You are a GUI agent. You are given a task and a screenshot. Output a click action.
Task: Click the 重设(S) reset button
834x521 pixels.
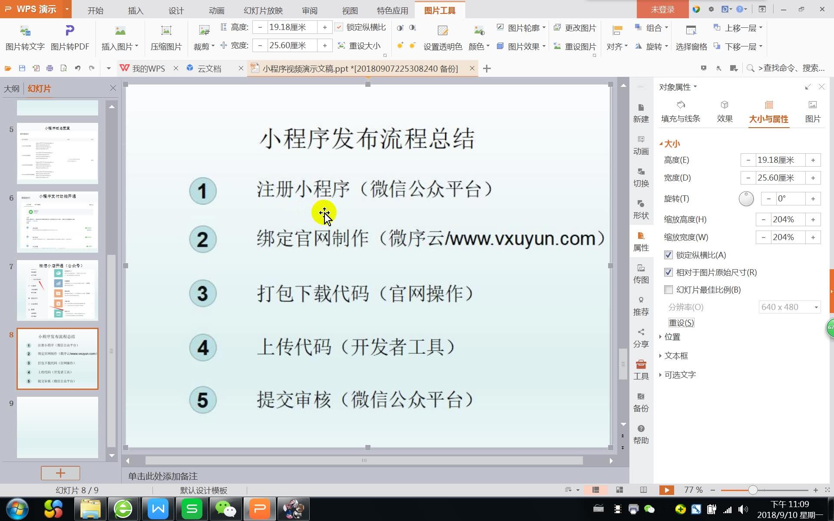tap(681, 323)
